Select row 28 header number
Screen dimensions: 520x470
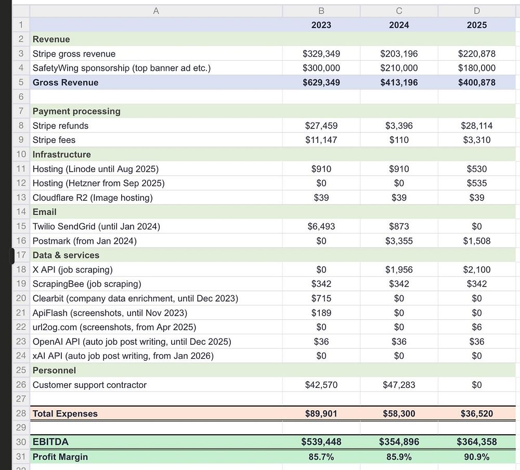pyautogui.click(x=21, y=413)
